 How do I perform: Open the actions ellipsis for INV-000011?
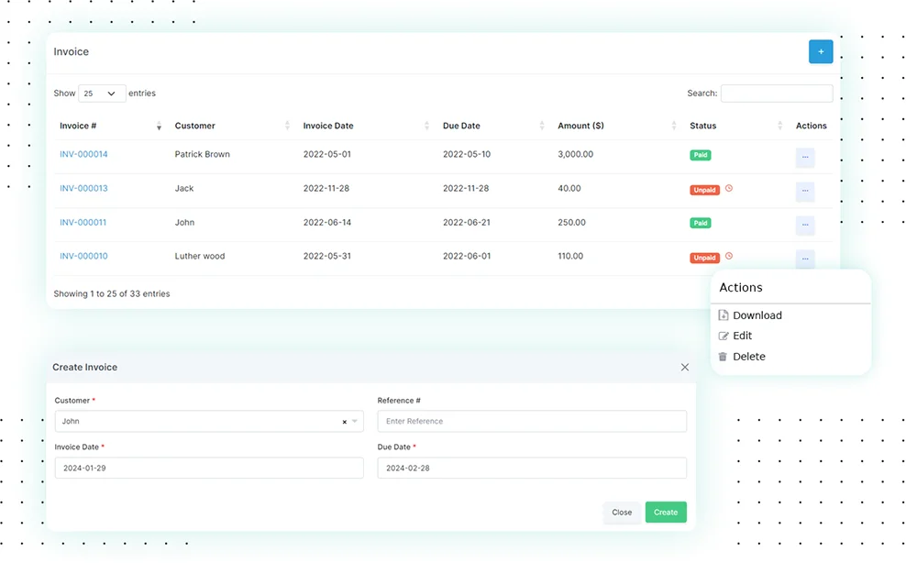804,225
